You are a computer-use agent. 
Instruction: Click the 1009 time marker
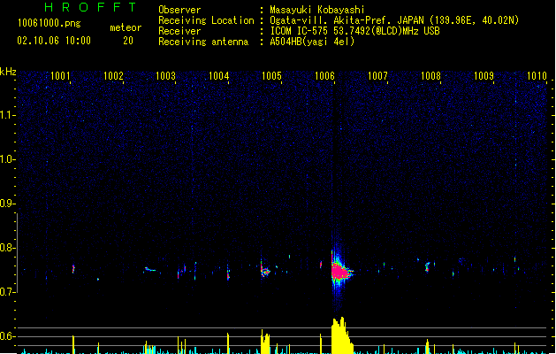(484, 76)
